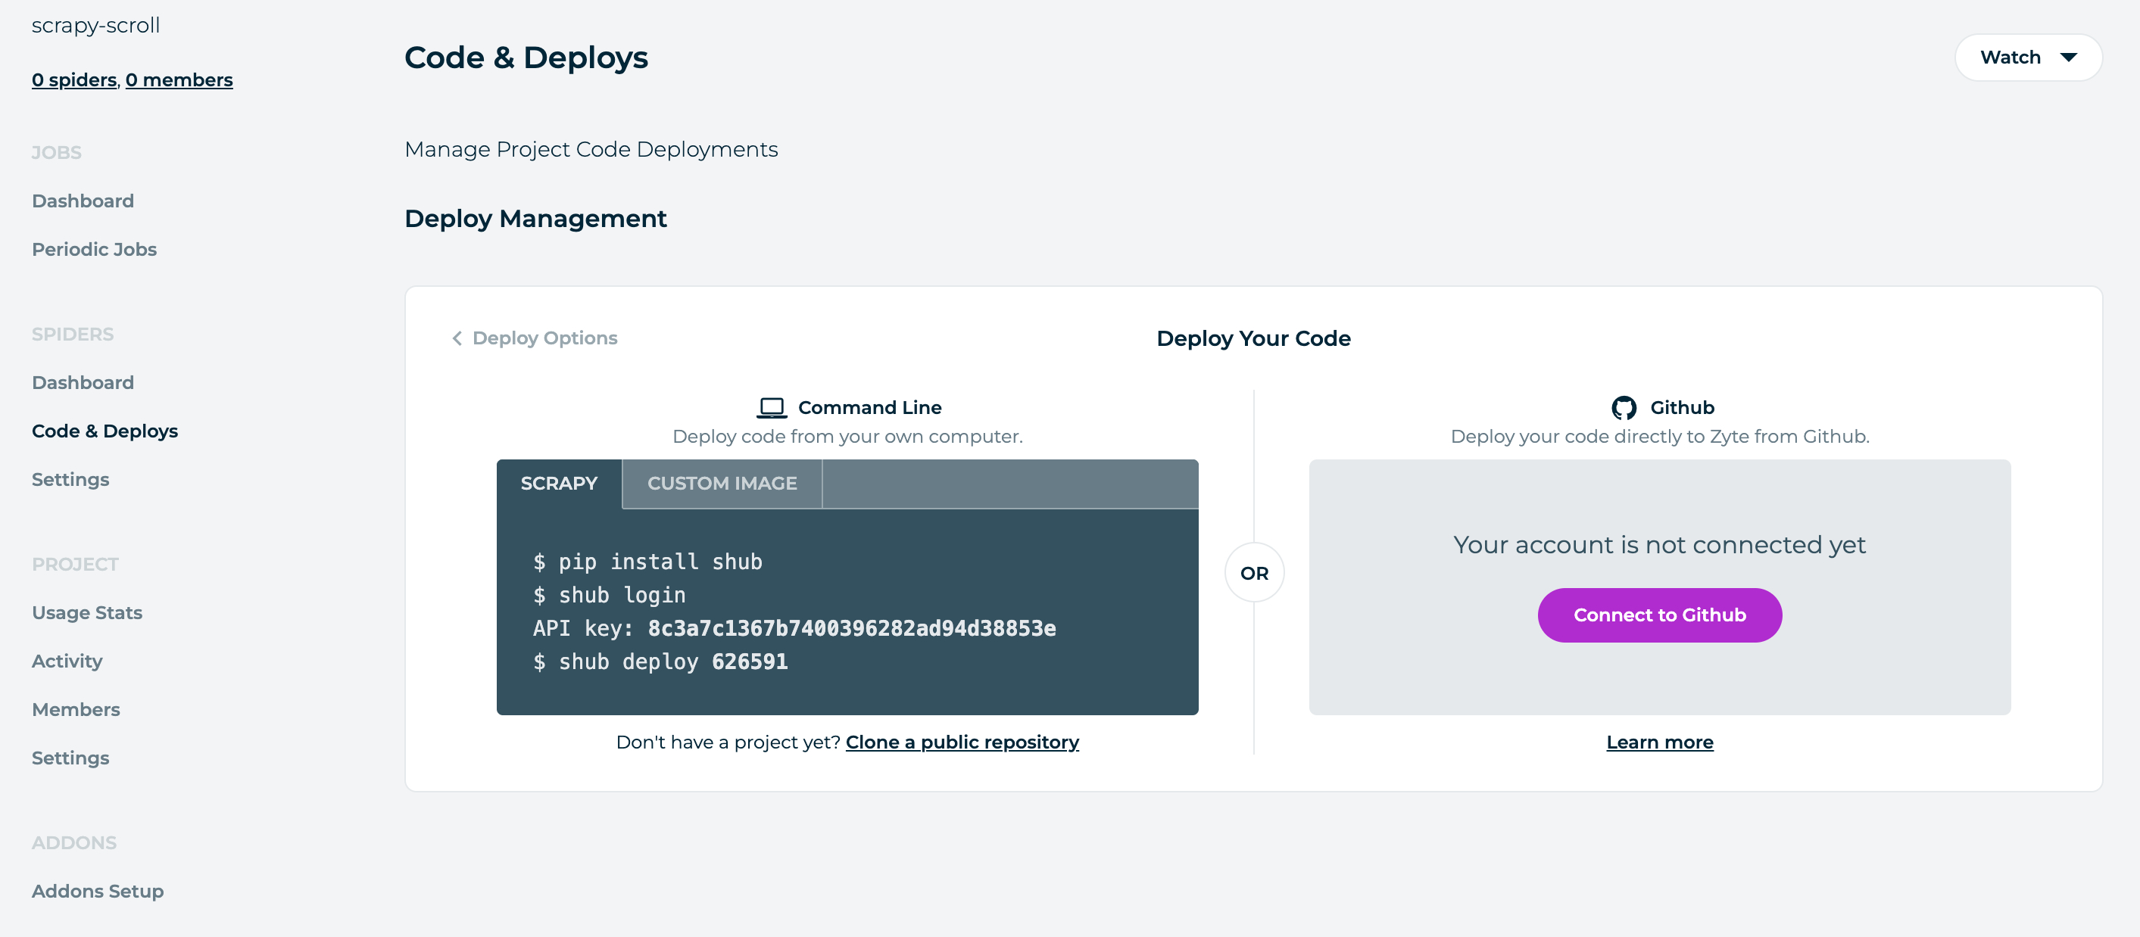The height and width of the screenshot is (937, 2140).
Task: Open Spiders Dashboard in the sidebar
Action: [83, 383]
